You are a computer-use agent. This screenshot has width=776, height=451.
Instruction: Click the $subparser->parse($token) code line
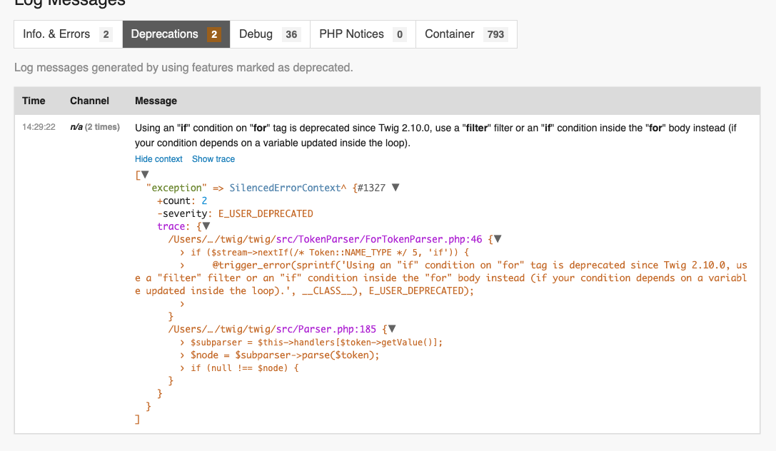(285, 355)
